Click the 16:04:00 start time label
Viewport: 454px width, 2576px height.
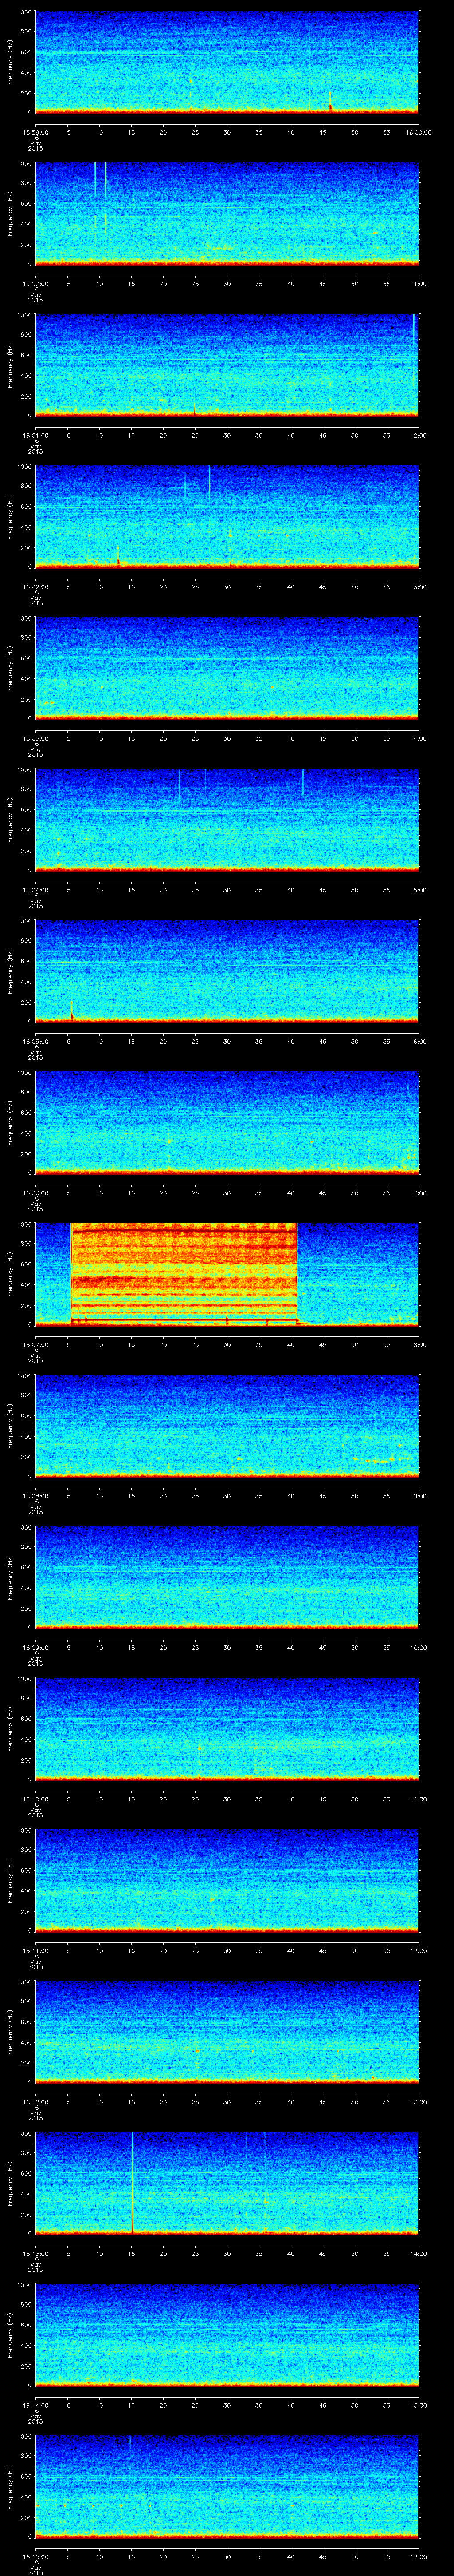click(35, 890)
